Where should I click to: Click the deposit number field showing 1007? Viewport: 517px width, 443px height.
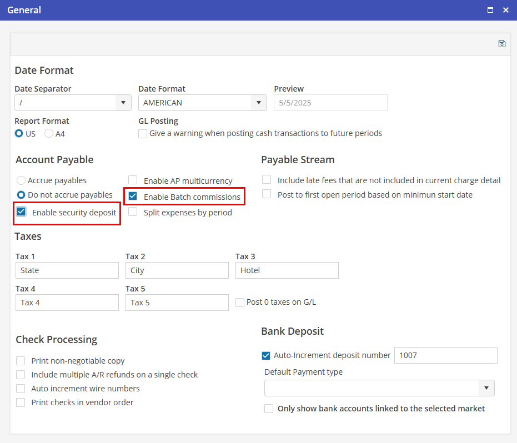click(x=445, y=355)
